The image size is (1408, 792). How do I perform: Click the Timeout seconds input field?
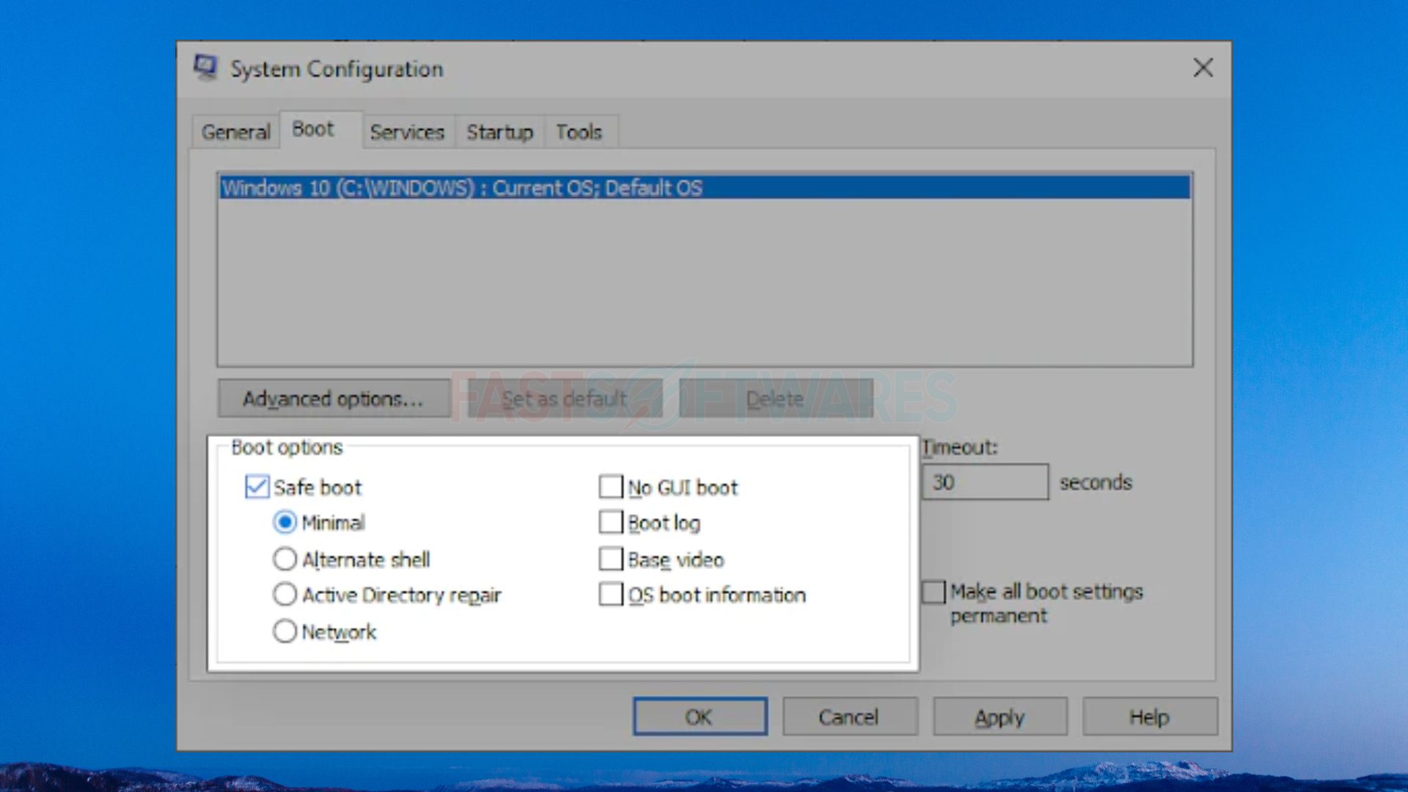985,482
